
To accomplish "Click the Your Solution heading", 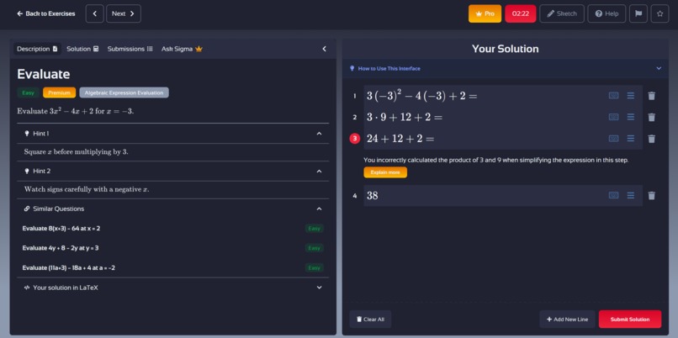I will coord(505,49).
